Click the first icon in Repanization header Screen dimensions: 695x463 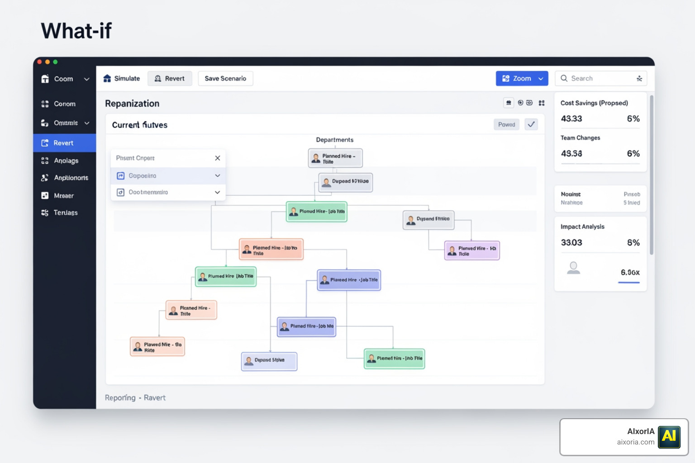pos(509,103)
